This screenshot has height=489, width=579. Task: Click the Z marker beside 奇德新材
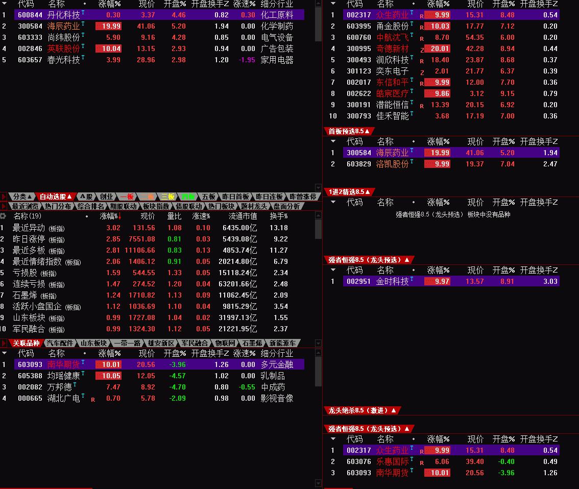pyautogui.click(x=422, y=50)
